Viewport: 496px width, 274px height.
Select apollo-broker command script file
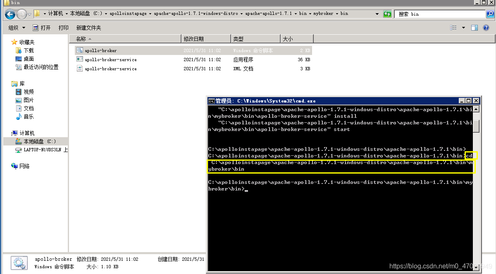pos(193,50)
